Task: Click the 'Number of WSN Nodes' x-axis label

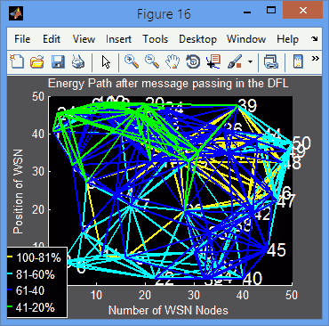Action: tap(168, 310)
